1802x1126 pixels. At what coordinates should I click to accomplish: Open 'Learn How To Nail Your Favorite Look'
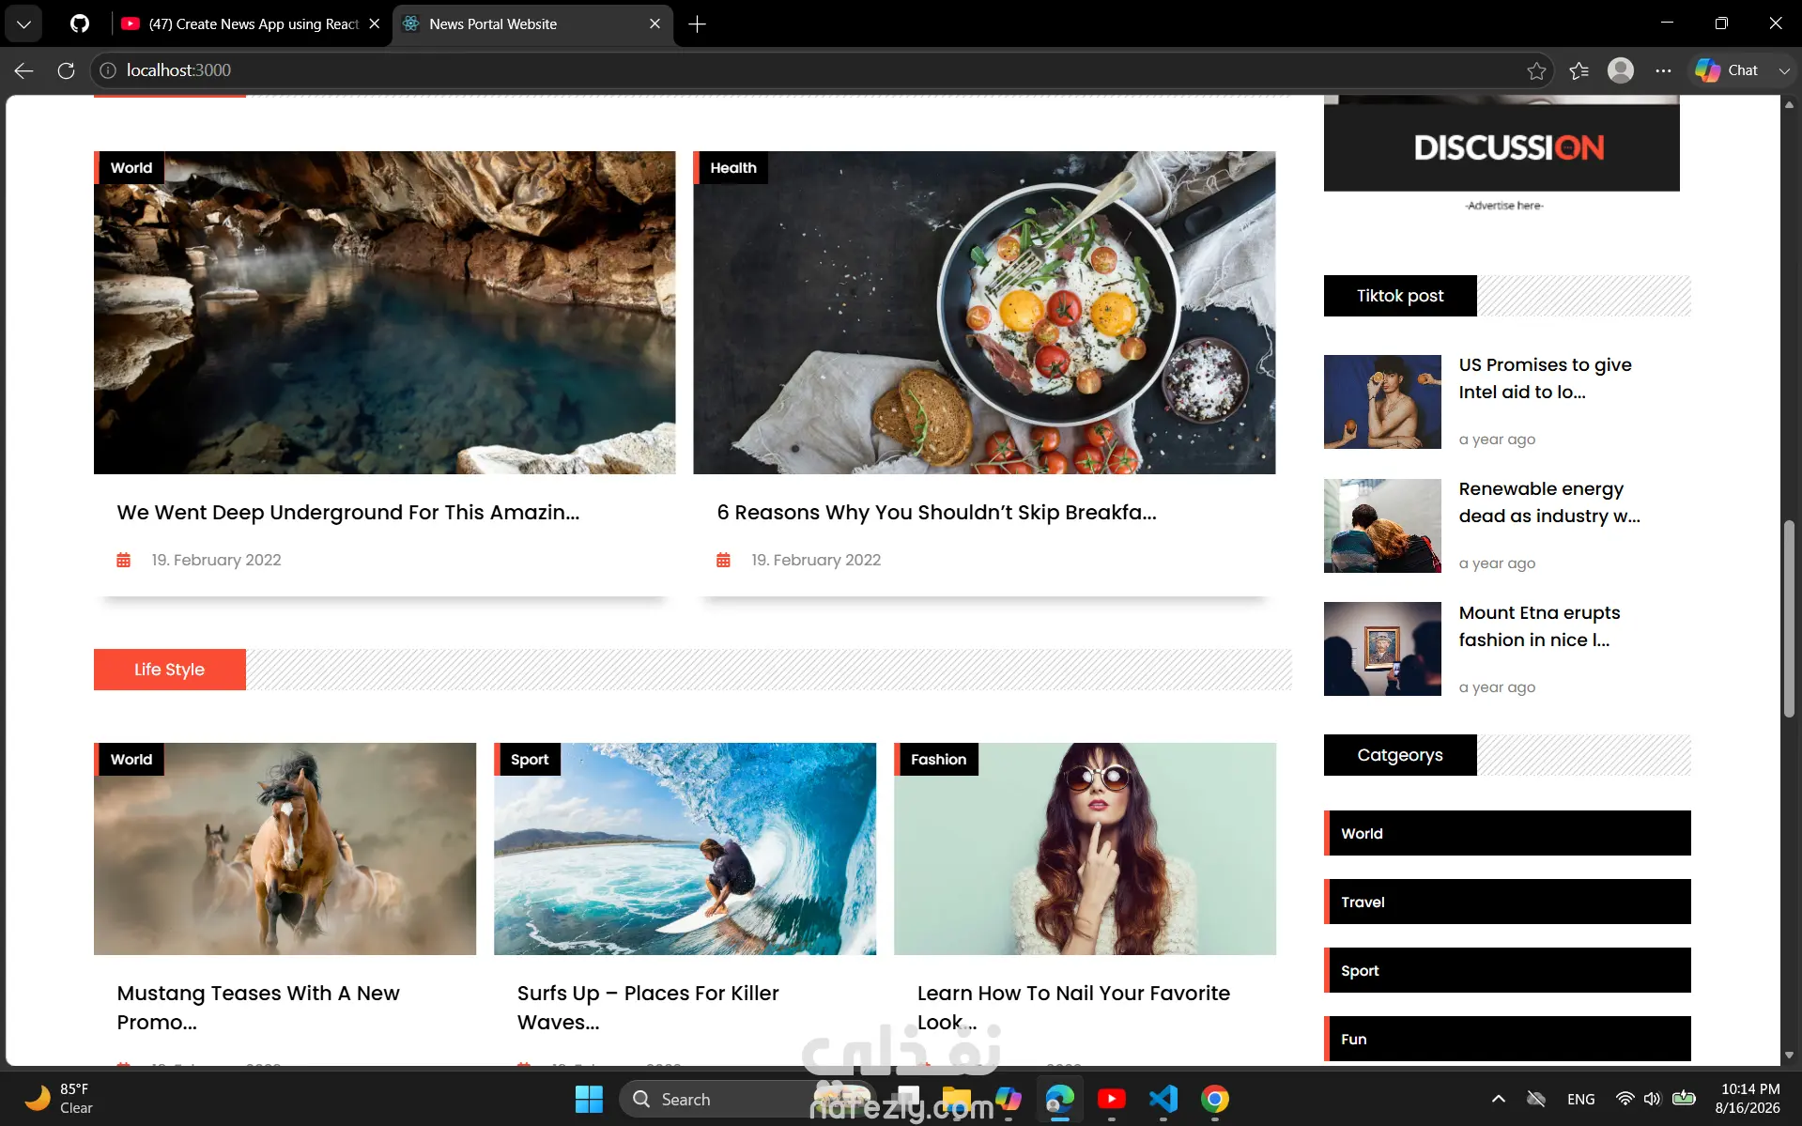click(1073, 1008)
